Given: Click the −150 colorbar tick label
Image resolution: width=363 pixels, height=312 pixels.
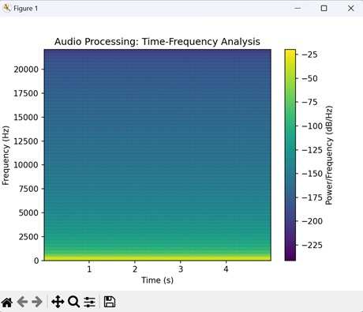Looking at the screenshot, I should pos(312,174).
